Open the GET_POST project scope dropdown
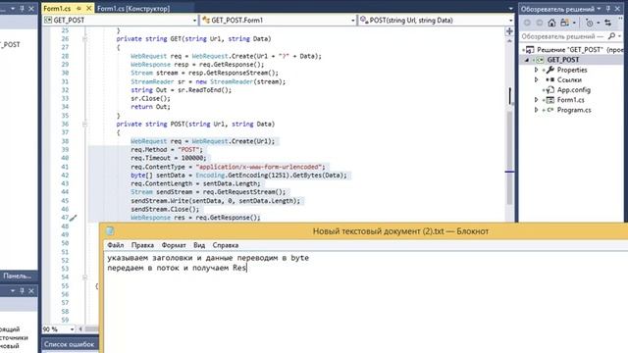Screen dimensions: 628x353 194,20
